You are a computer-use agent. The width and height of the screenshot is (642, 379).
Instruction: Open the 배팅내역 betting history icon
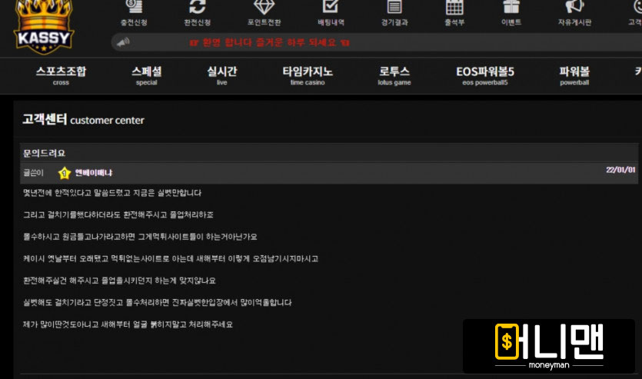point(331,8)
